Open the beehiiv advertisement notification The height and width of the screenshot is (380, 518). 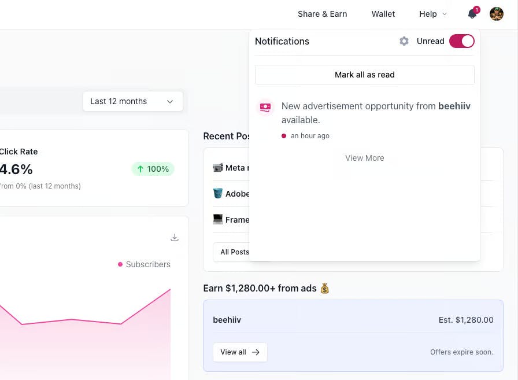(364, 121)
